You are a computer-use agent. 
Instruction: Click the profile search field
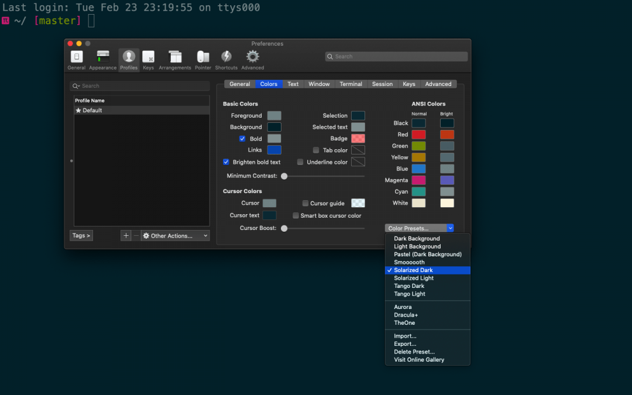[139, 85]
